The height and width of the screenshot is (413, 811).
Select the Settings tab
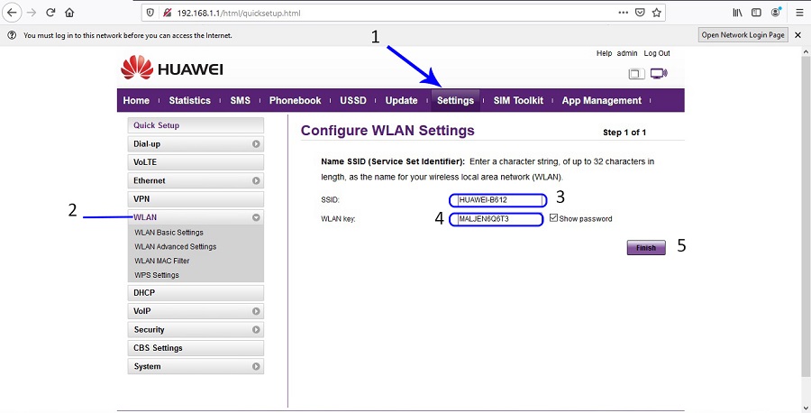(455, 100)
